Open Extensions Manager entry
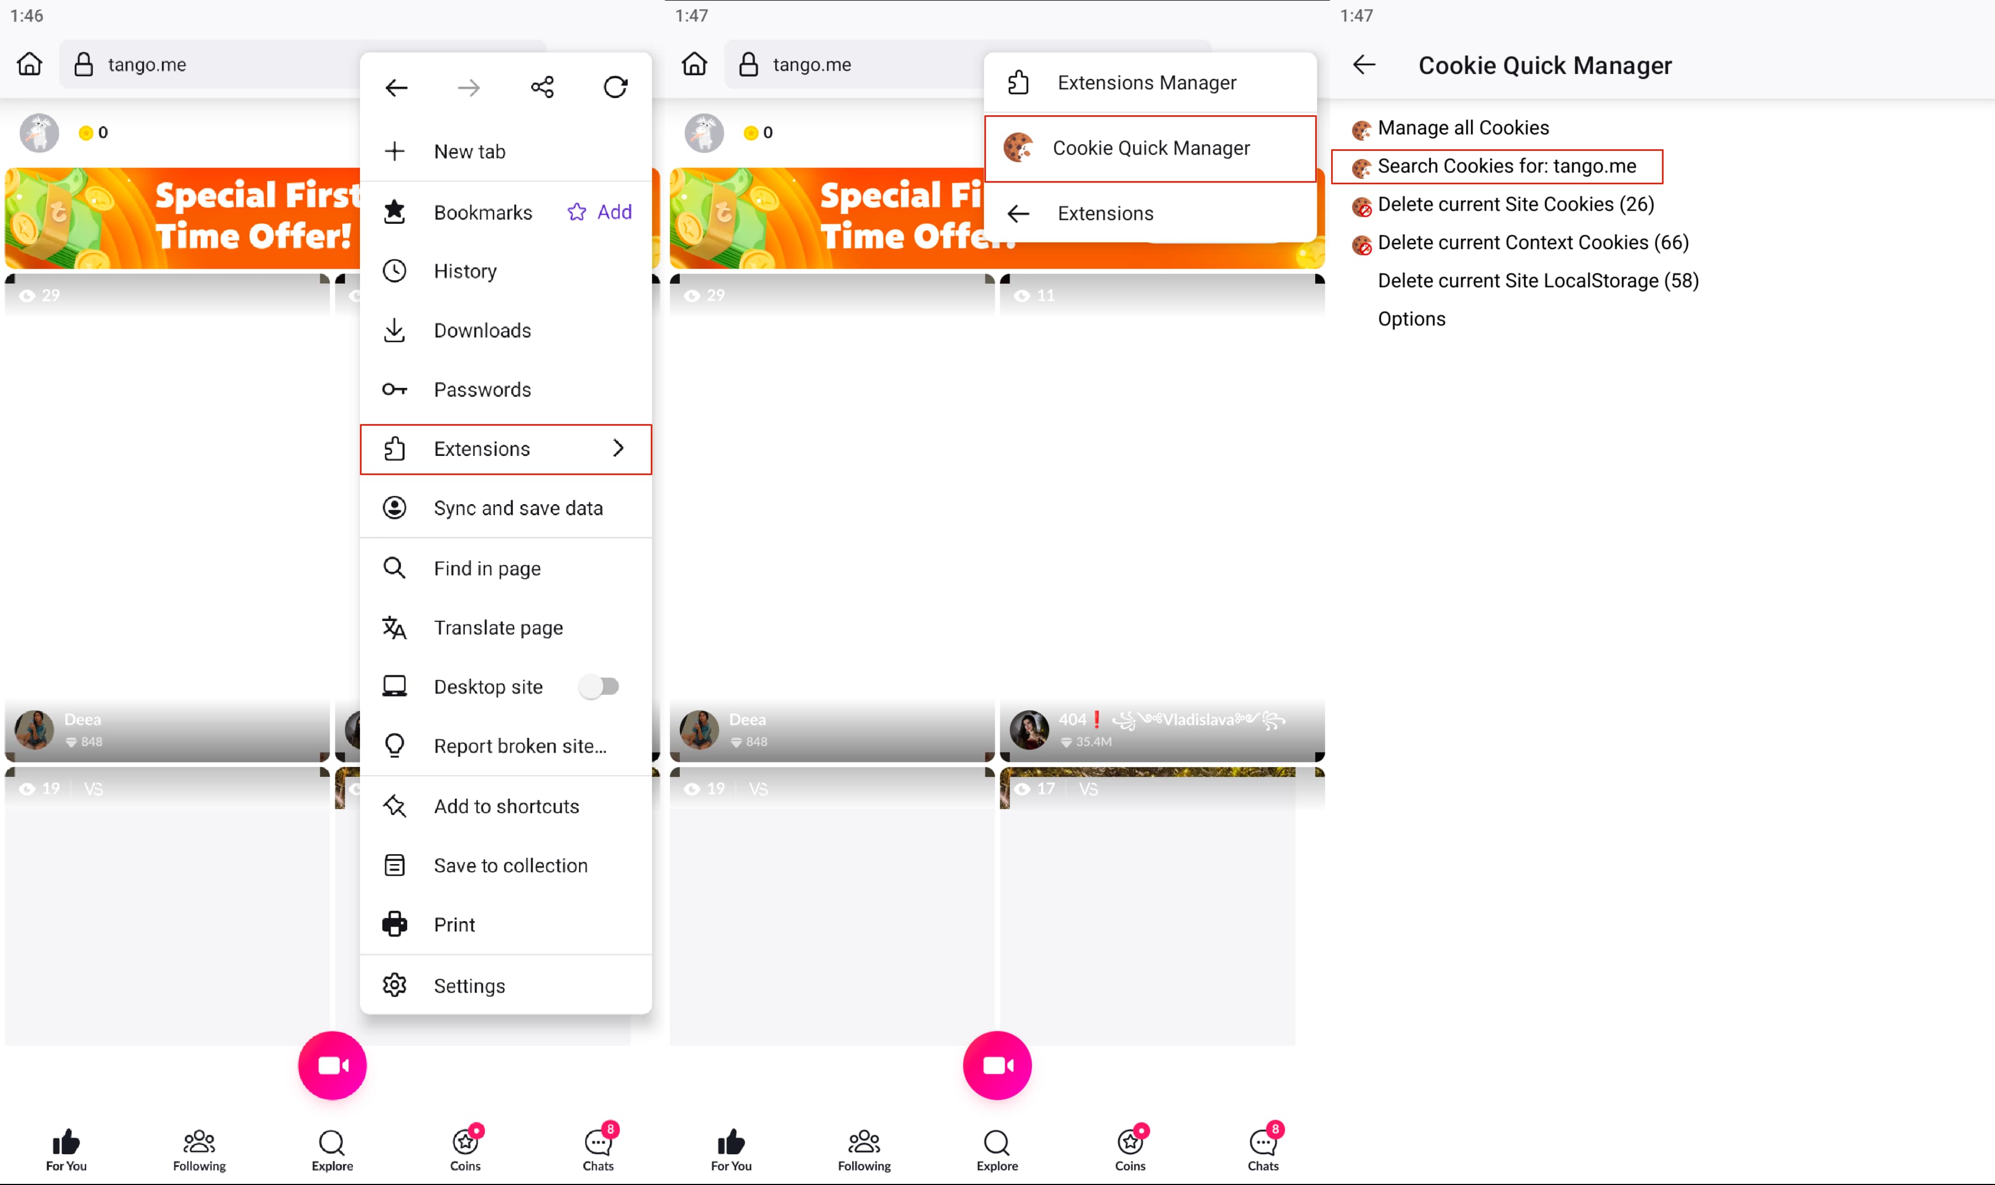 click(1146, 83)
